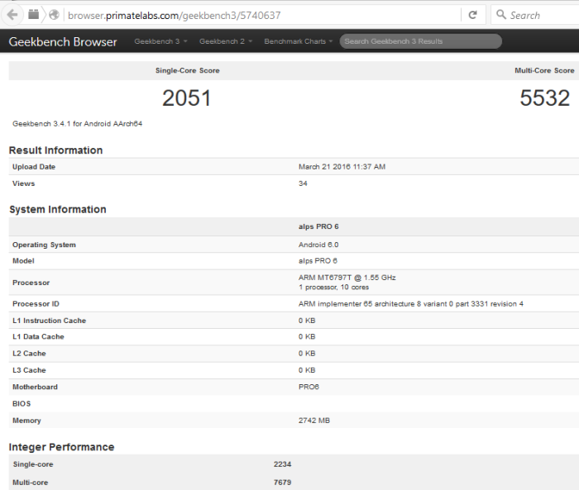579x490 pixels.
Task: Select the Motherboard label
Action: tap(35, 387)
